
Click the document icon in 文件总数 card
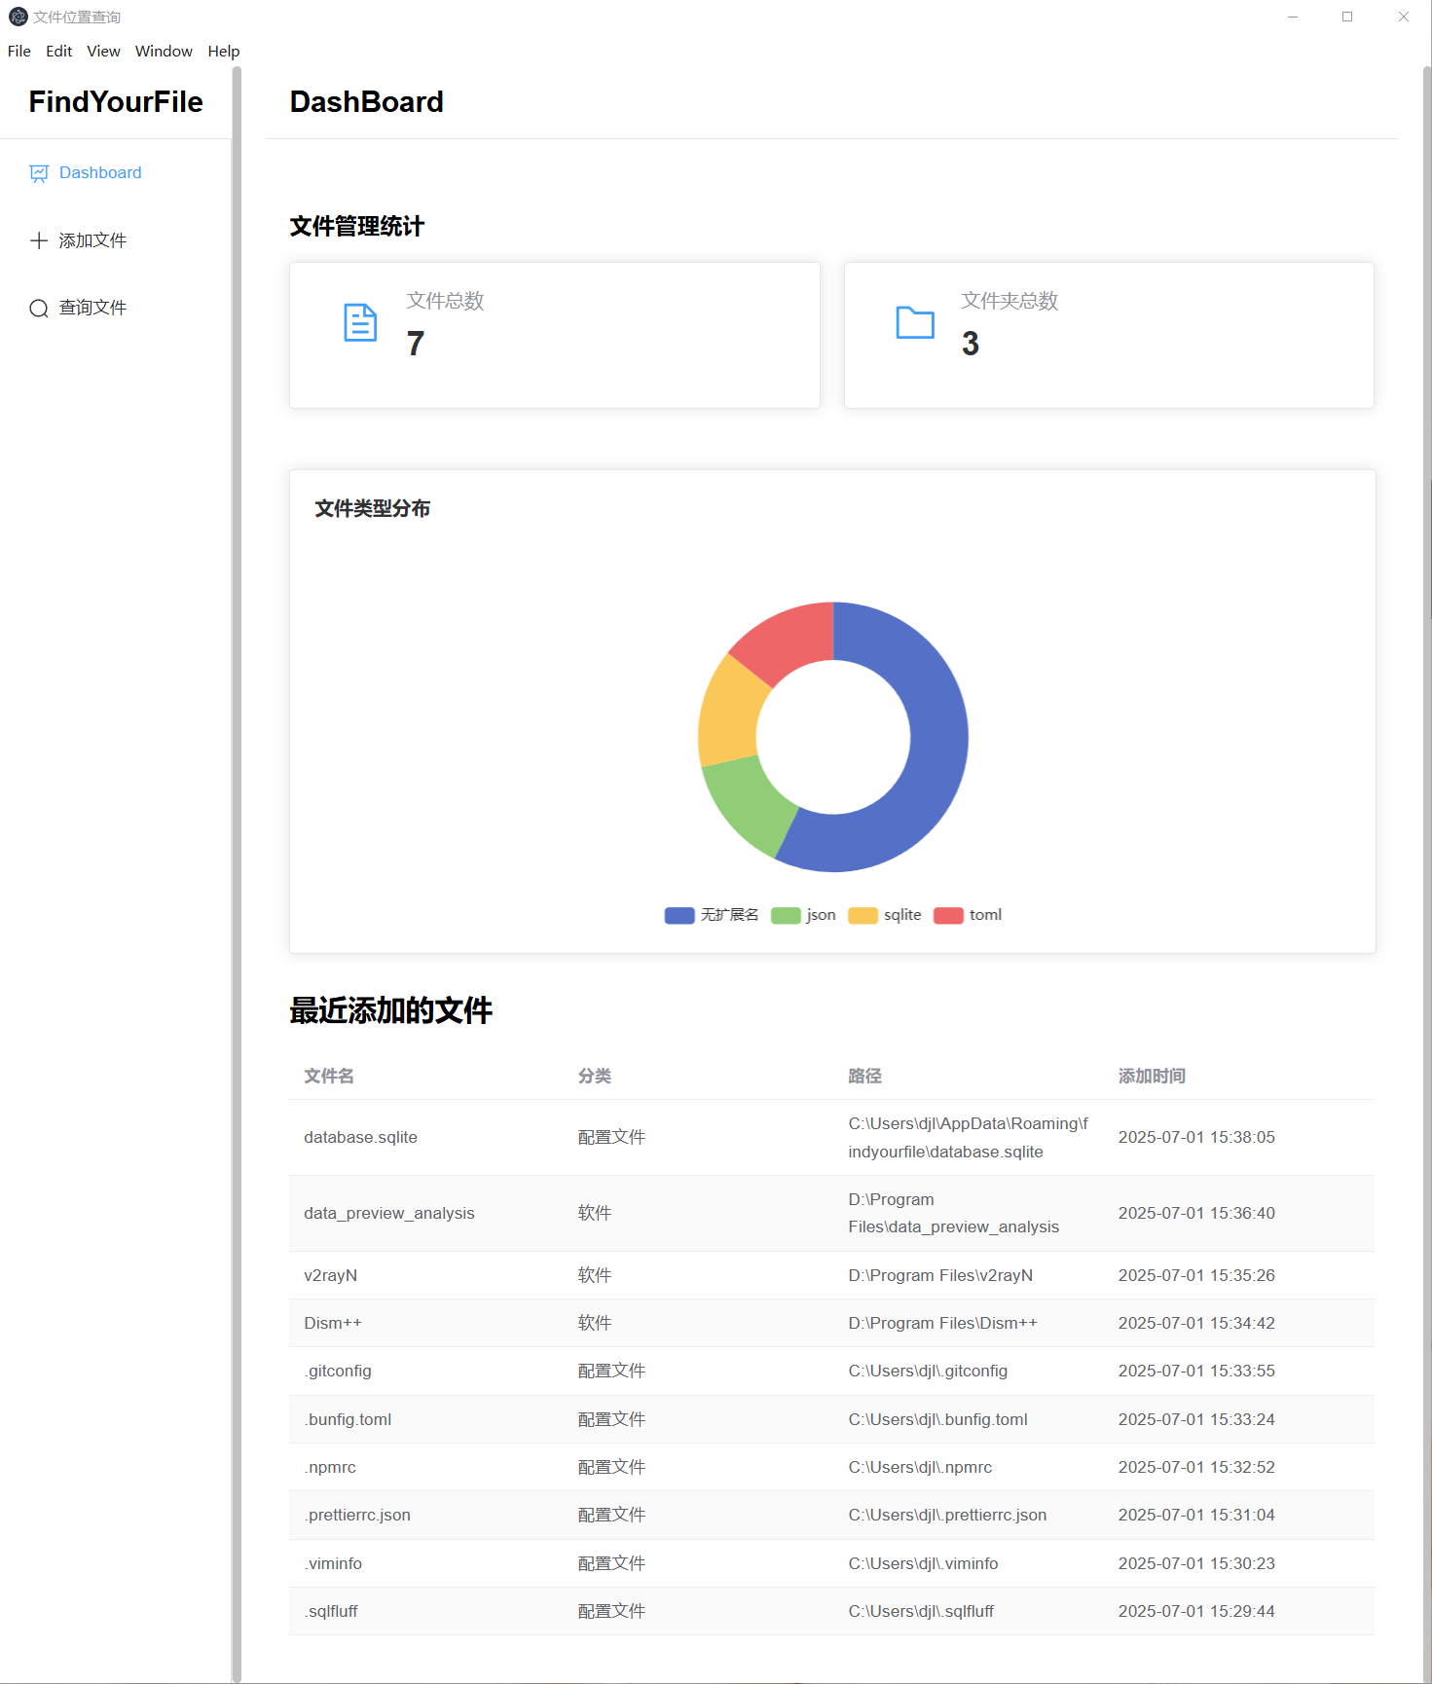tap(360, 323)
